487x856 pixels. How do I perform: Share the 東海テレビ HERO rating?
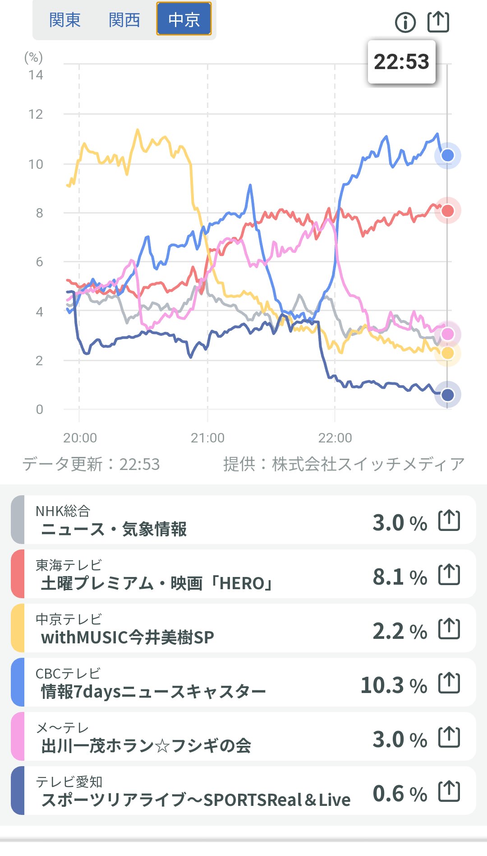[449, 575]
